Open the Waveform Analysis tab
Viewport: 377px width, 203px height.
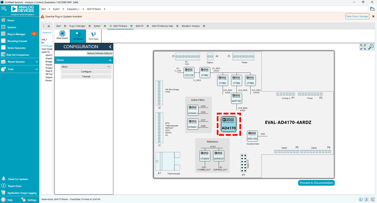pos(190,26)
